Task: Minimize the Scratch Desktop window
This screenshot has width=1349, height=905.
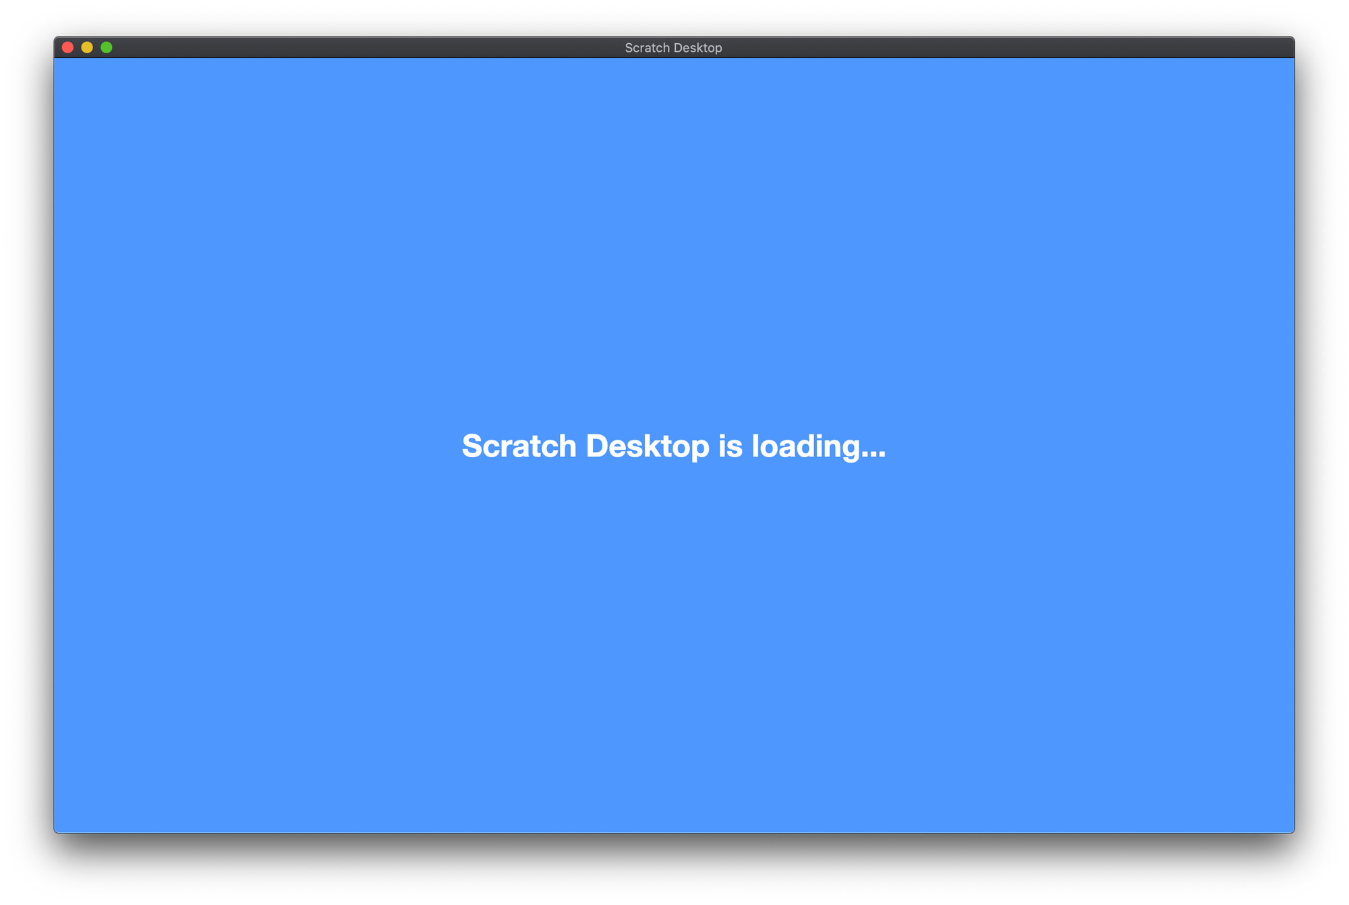Action: (87, 47)
